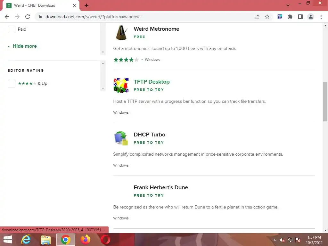Click the Weird Metronome description text
This screenshot has height=246, width=328.
pos(175,49)
